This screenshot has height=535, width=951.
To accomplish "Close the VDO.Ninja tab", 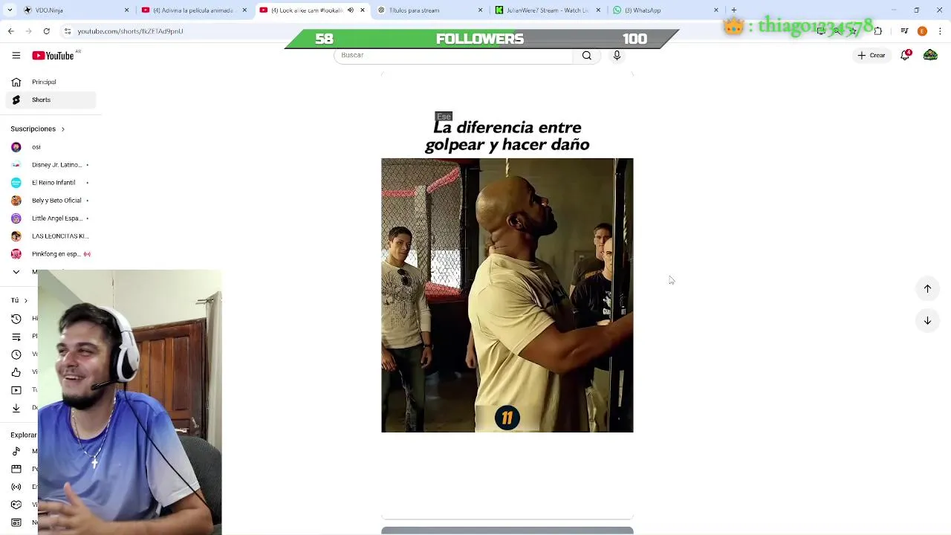I will (x=126, y=10).
